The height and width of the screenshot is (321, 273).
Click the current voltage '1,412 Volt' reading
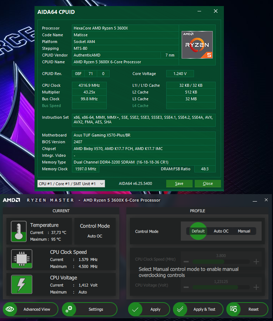pos(88,285)
